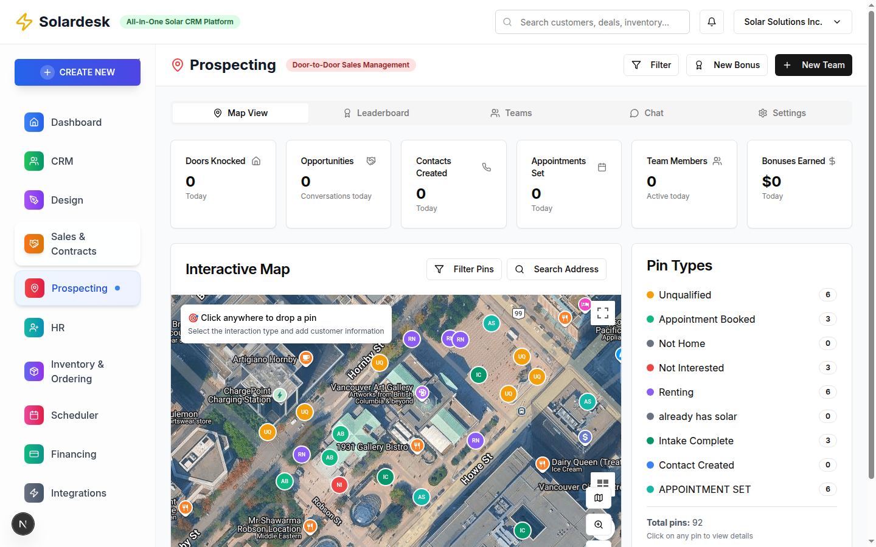Select the zoom-in magnifier map control

599,525
